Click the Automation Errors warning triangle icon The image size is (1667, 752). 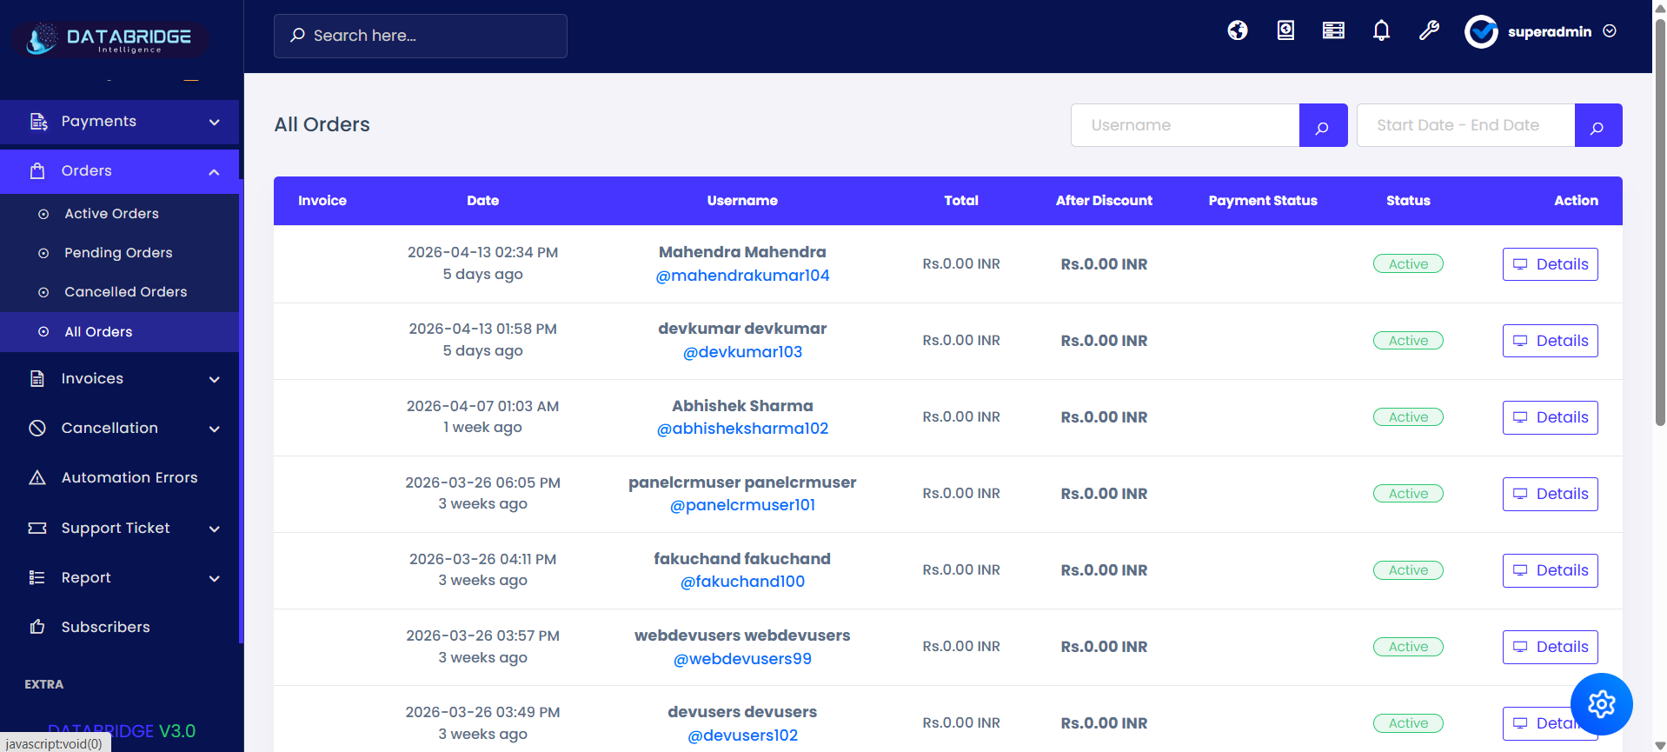[x=37, y=478]
